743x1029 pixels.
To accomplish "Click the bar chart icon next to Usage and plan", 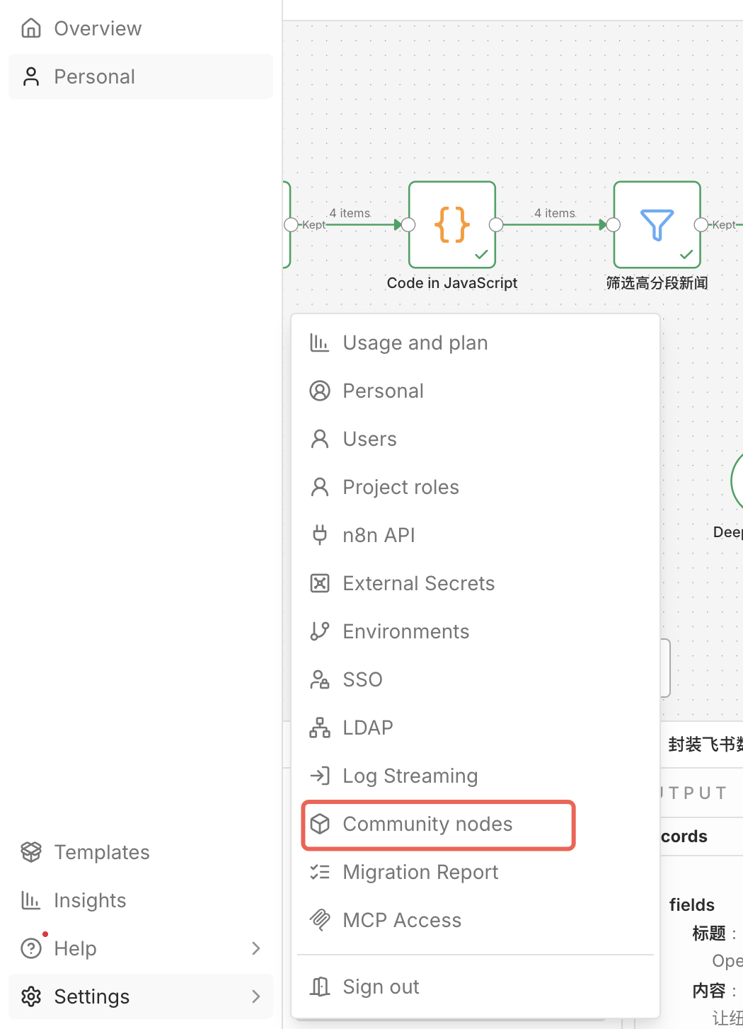I will point(320,343).
